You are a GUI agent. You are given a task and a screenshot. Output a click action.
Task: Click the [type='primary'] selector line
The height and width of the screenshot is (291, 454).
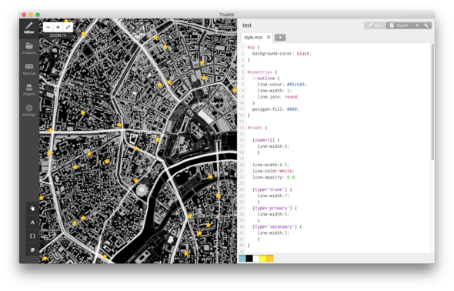click(275, 208)
